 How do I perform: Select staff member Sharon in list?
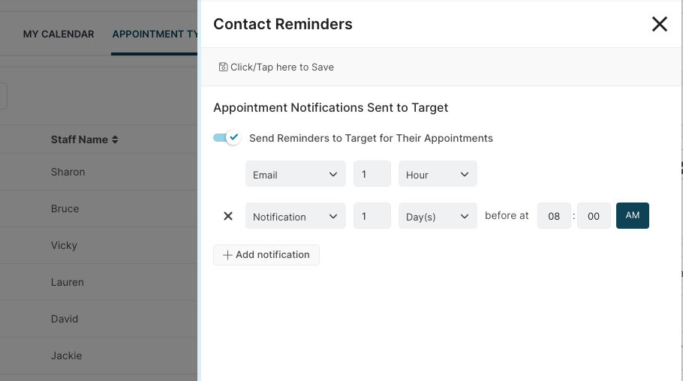click(68, 172)
